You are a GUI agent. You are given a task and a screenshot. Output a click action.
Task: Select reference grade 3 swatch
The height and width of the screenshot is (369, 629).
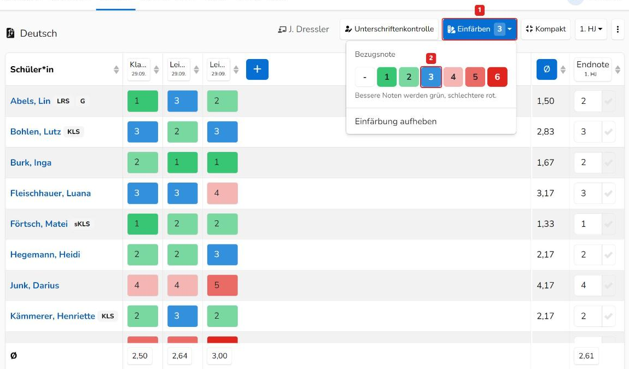coord(431,77)
